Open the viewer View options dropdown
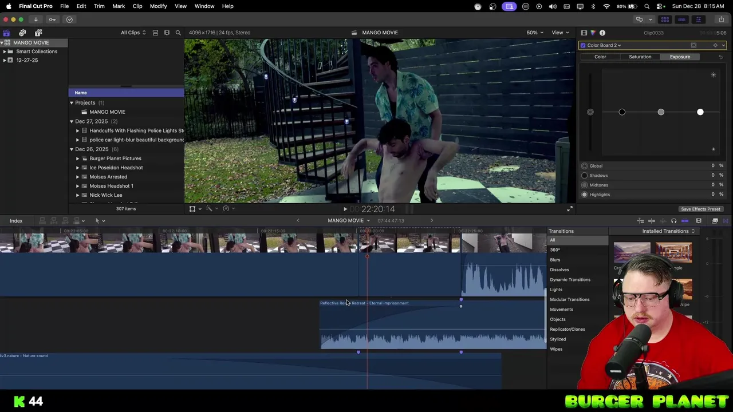This screenshot has width=733, height=412. [559, 33]
